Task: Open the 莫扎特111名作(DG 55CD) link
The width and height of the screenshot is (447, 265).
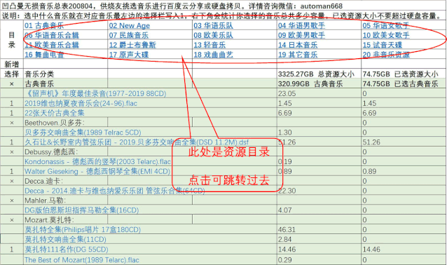Action: click(x=67, y=250)
